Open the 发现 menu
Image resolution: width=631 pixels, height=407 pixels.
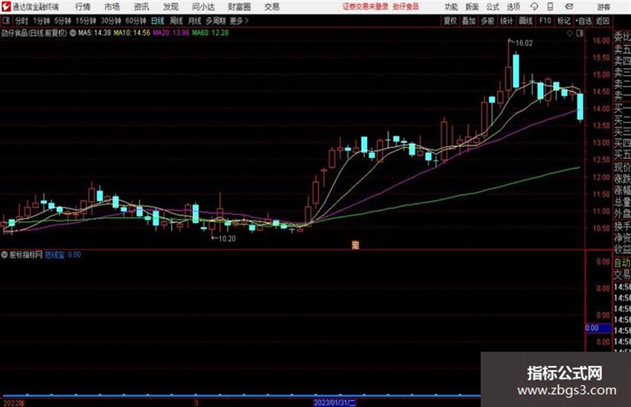pyautogui.click(x=171, y=7)
